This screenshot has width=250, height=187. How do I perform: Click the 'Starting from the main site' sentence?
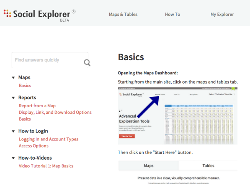pos(178,82)
